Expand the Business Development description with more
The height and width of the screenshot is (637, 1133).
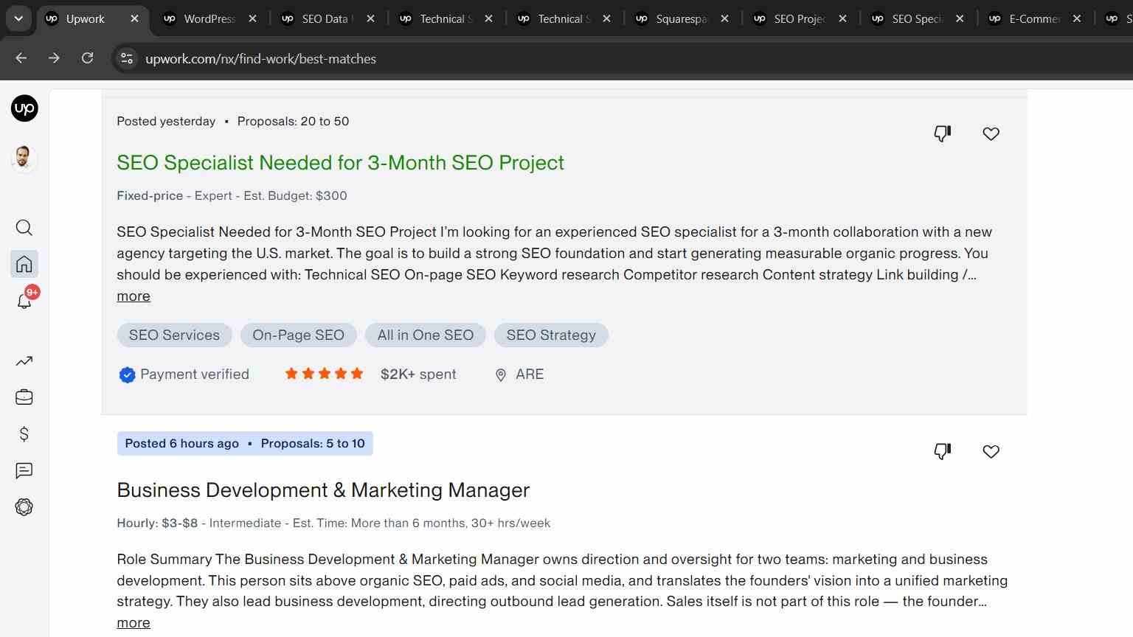(x=134, y=623)
